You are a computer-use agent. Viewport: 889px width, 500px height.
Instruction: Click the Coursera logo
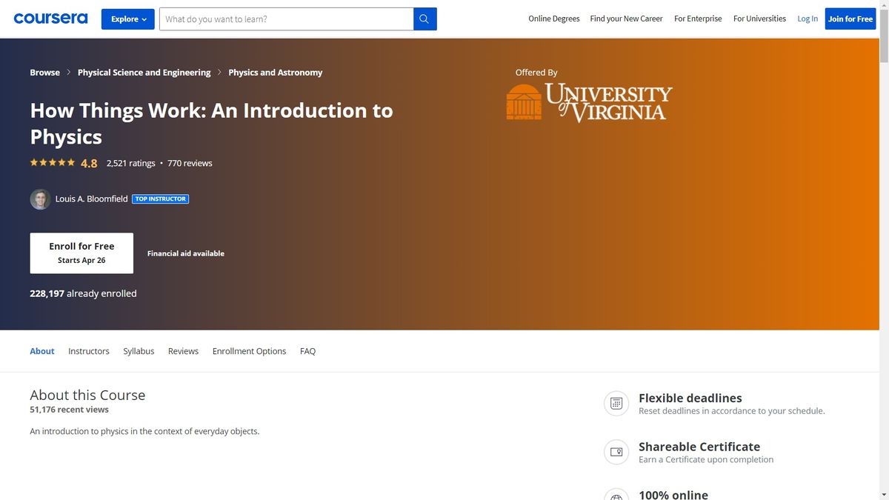[x=50, y=18]
